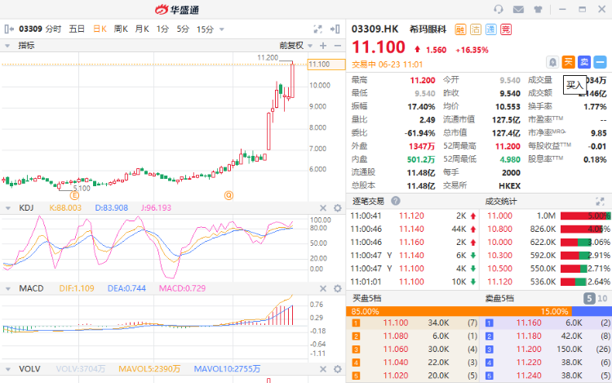Select the 周K weekly candlestick tab
Screen dimensions: 612x383
121,29
